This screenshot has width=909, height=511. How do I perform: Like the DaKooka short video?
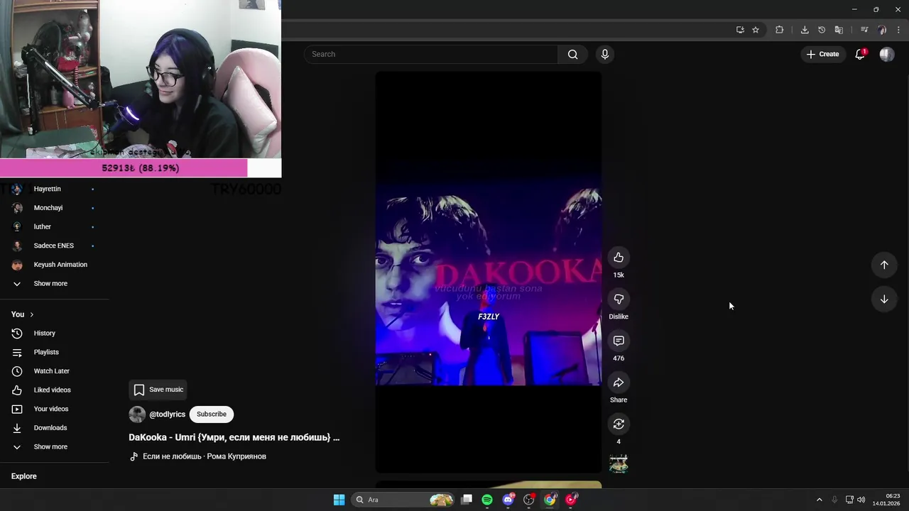(619, 258)
